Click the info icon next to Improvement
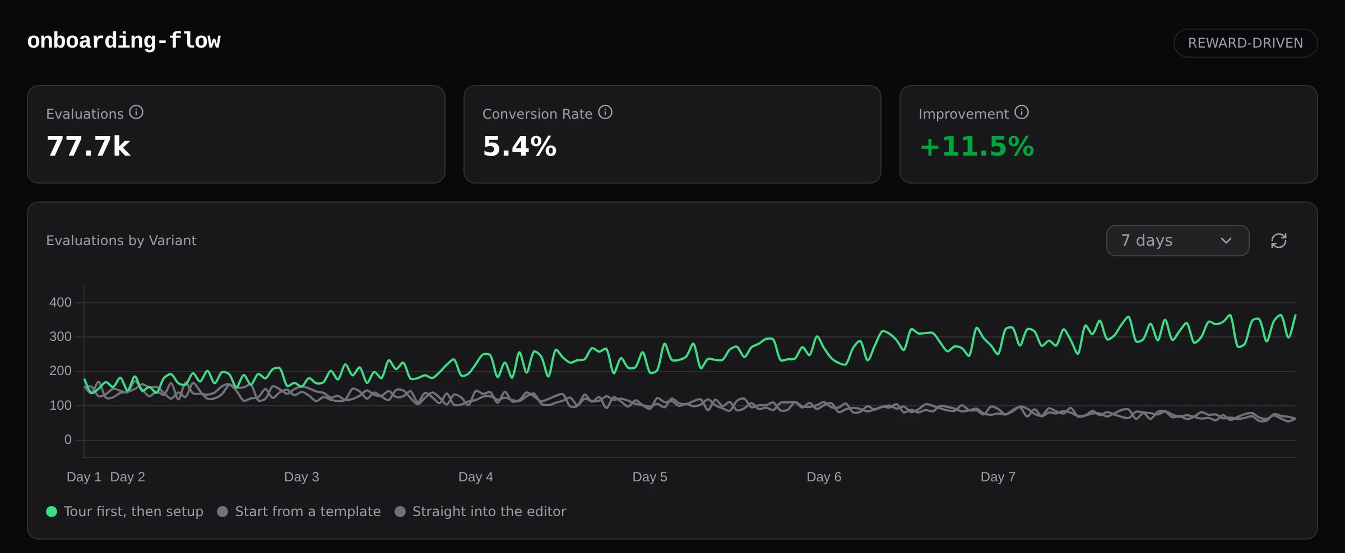 click(1022, 113)
